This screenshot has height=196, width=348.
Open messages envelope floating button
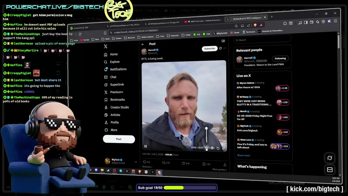[x=330, y=170]
